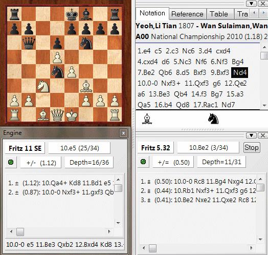Click notation scrollbar up arrow

tap(264, 47)
